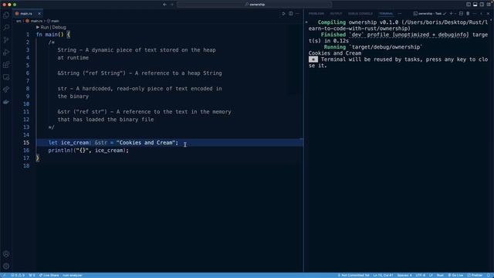Open the Manage gear icon
This screenshot has height=278, width=494.
coord(6,266)
